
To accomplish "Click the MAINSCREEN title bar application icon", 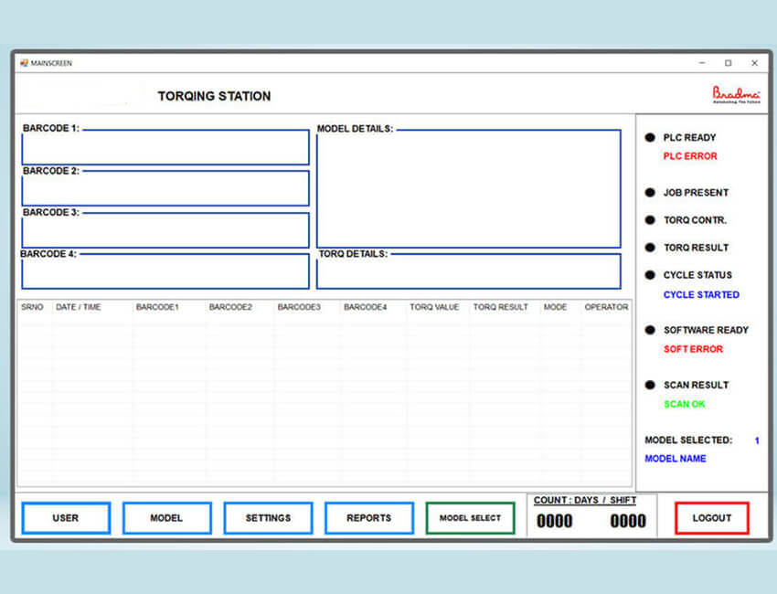I will click(x=23, y=63).
